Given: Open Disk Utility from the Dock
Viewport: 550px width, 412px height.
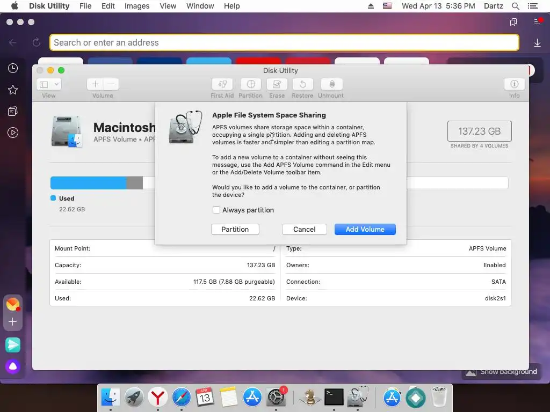Looking at the screenshot, I should (x=357, y=397).
